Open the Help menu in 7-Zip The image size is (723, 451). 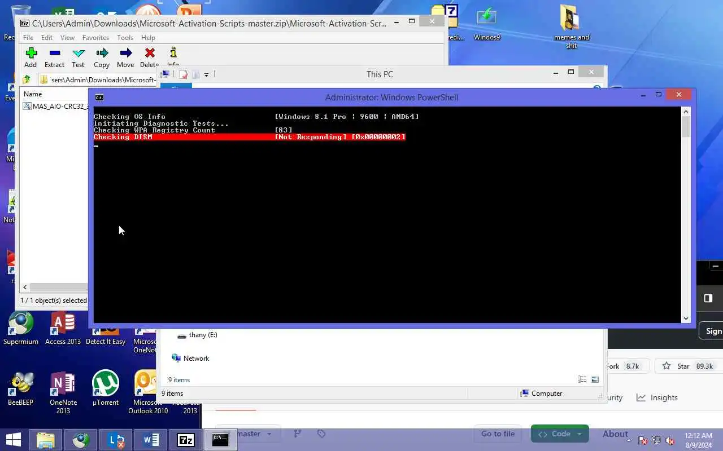click(x=148, y=38)
